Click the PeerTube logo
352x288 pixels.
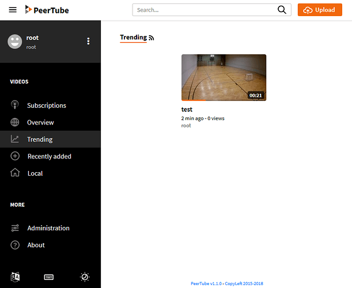(47, 10)
